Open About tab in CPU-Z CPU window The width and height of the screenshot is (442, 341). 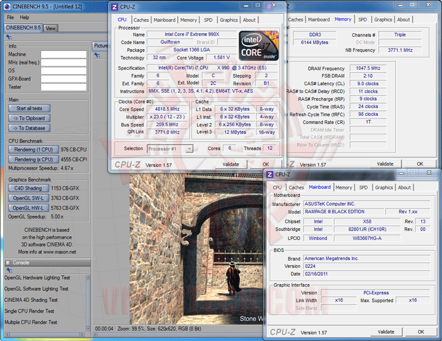pos(249,20)
